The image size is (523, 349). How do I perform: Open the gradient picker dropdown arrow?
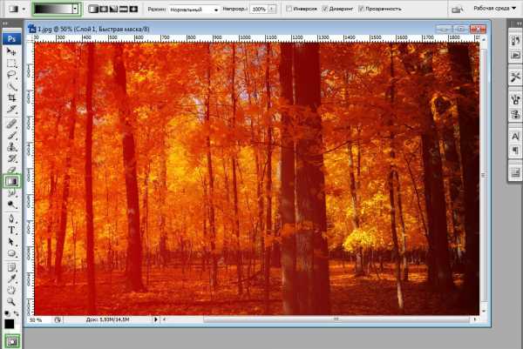[75, 8]
